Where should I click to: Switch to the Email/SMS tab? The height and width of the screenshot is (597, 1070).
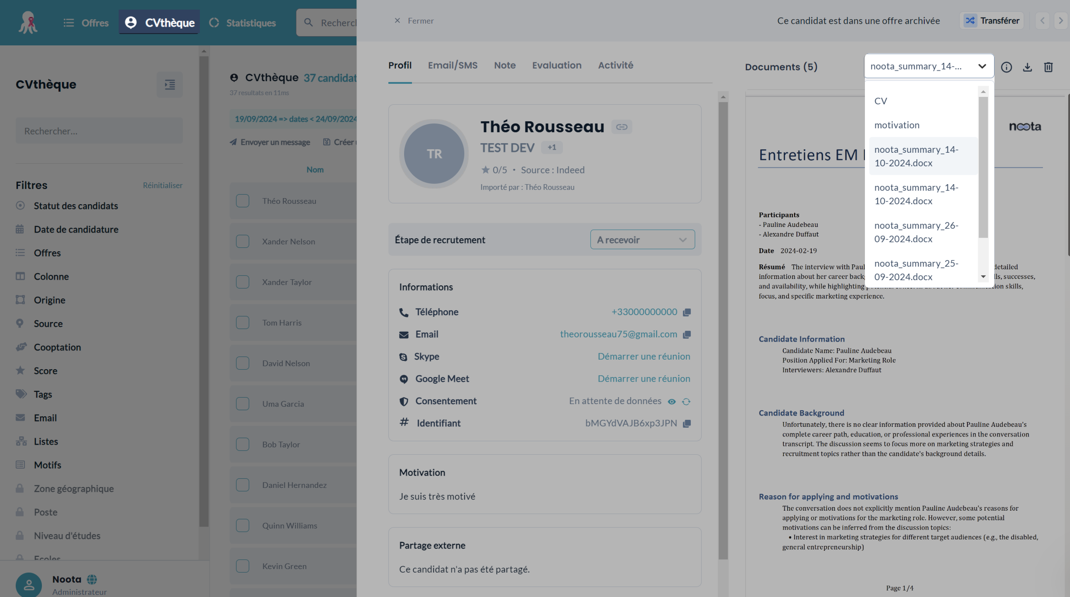[452, 65]
